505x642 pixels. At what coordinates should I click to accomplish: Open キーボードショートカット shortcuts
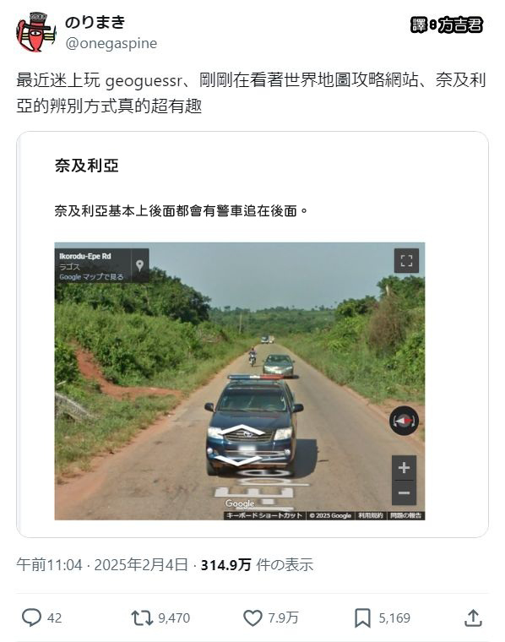264,515
